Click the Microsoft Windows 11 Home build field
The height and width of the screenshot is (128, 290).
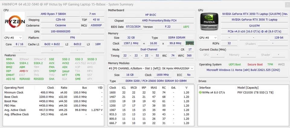(243, 70)
